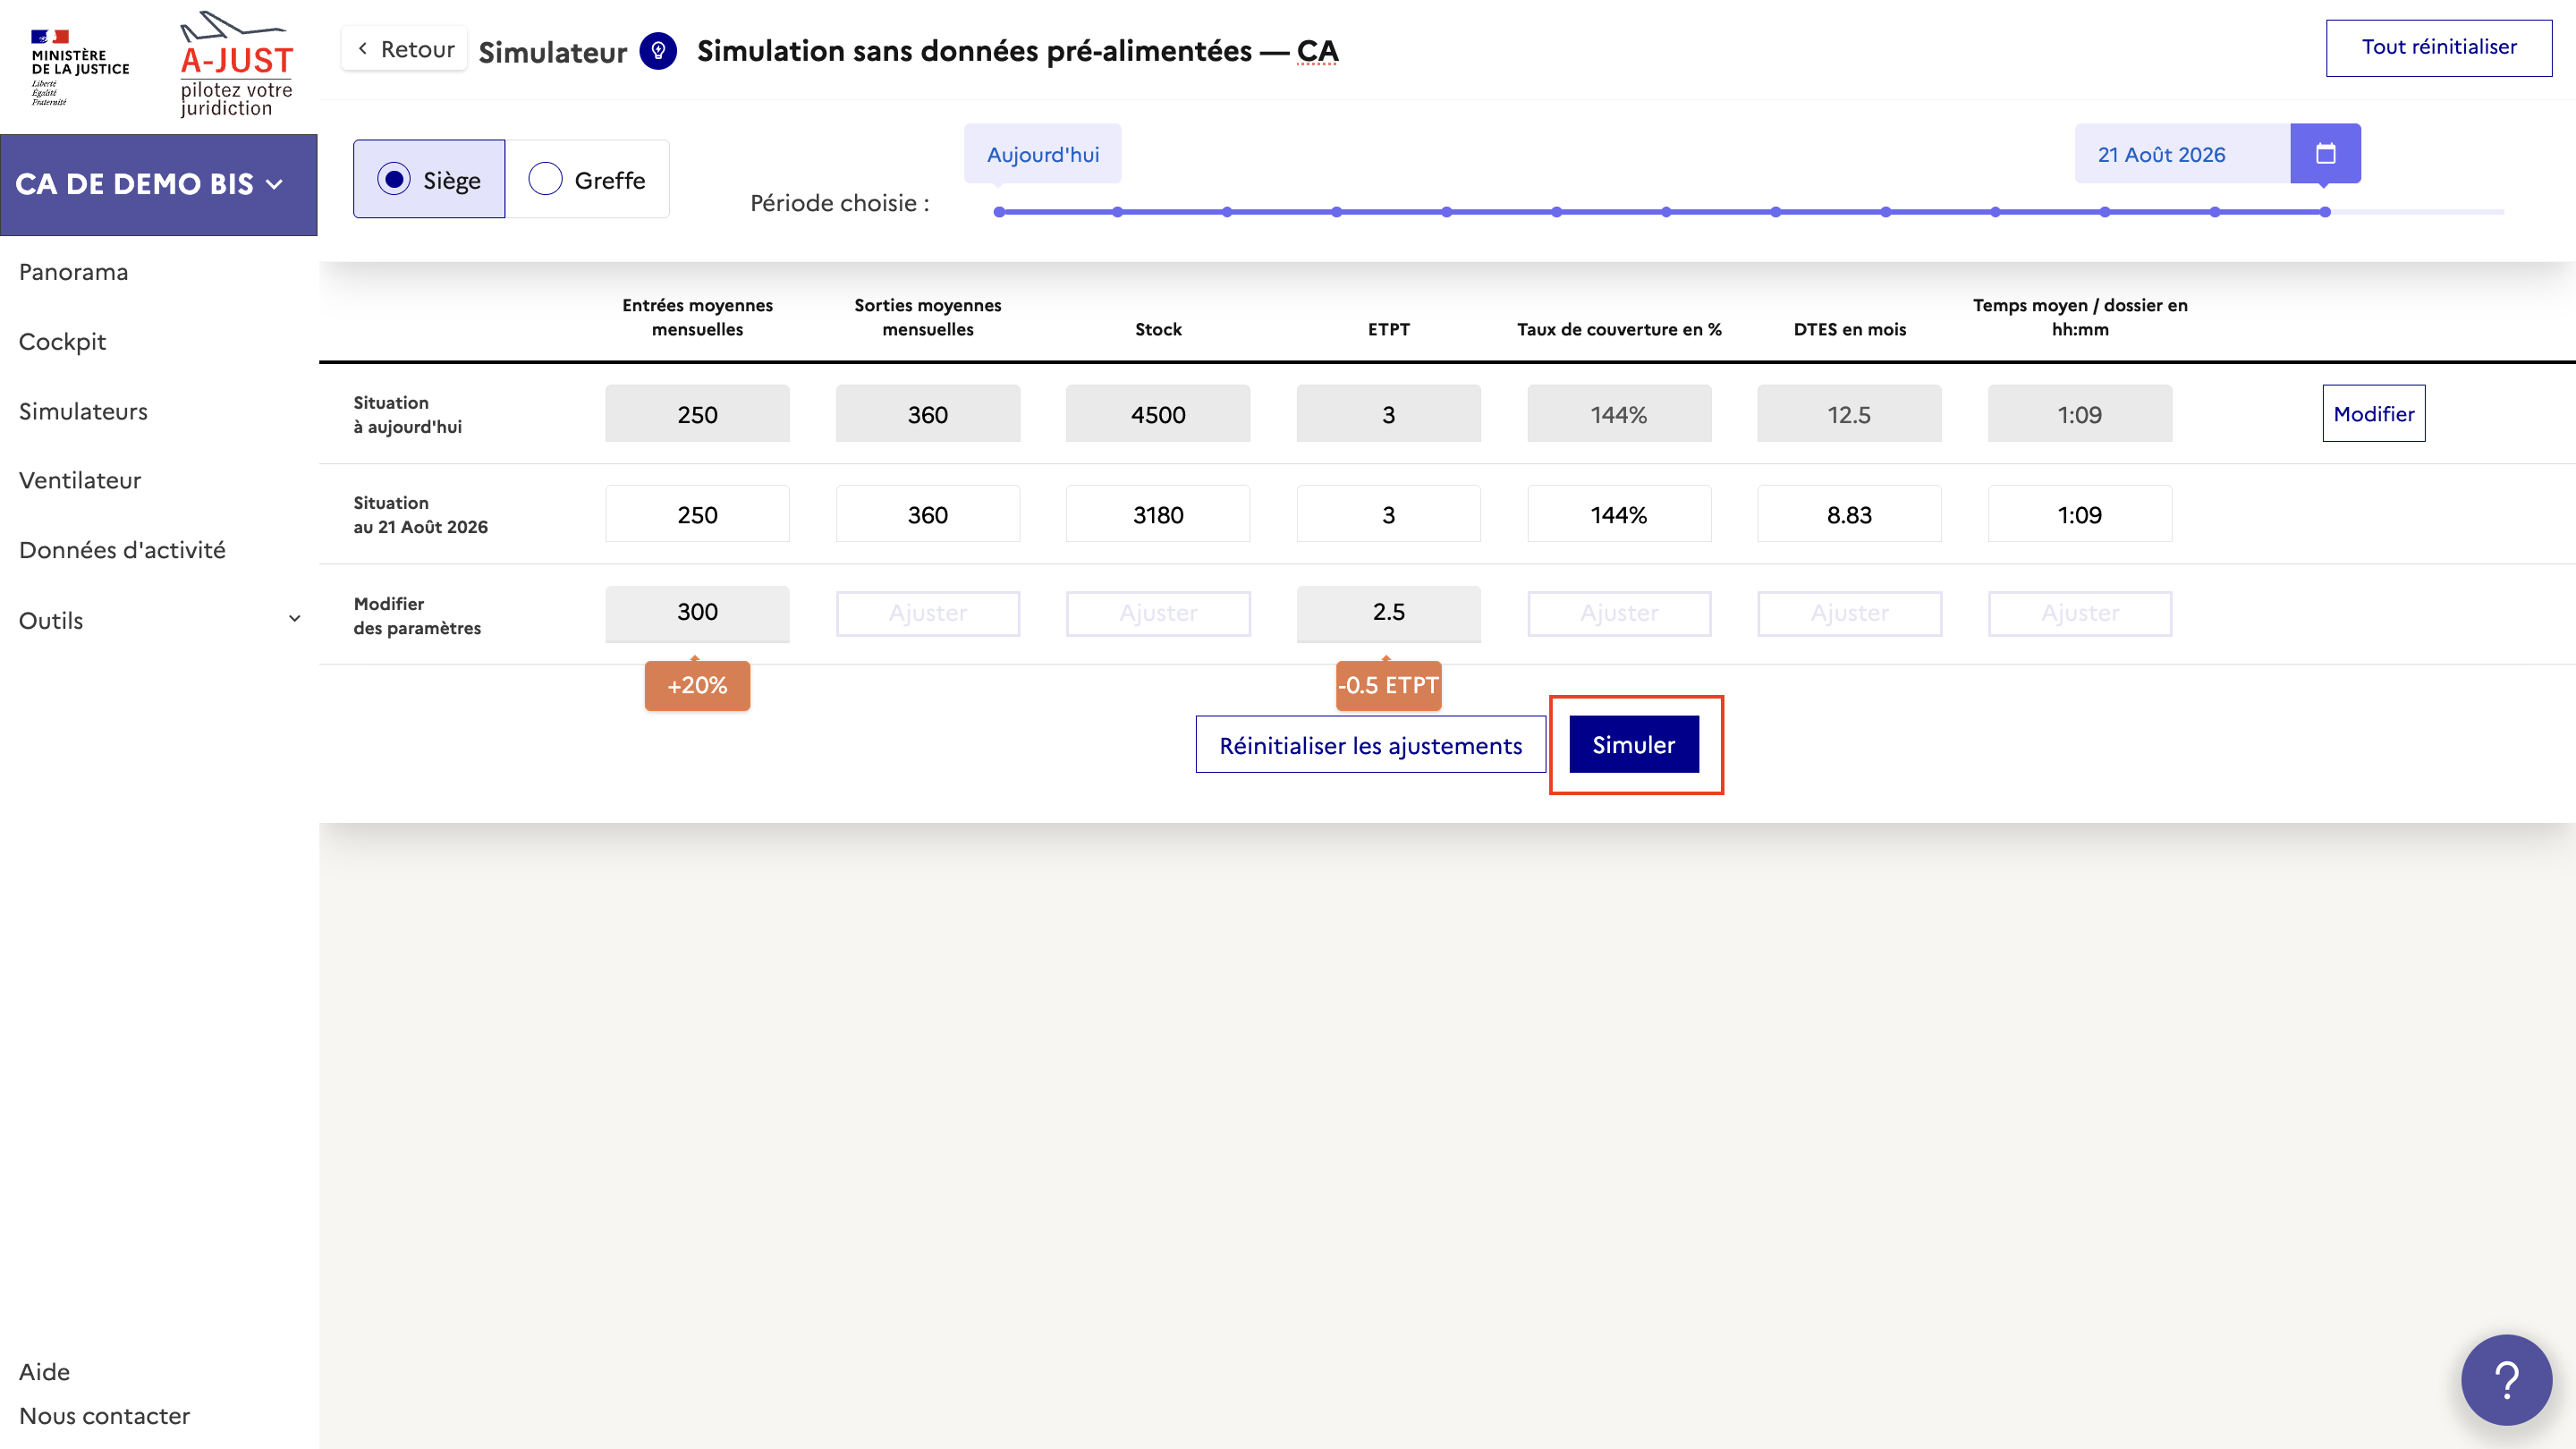Click the end handle of period slider
Viewport: 2576px width, 1449px height.
2325,212
